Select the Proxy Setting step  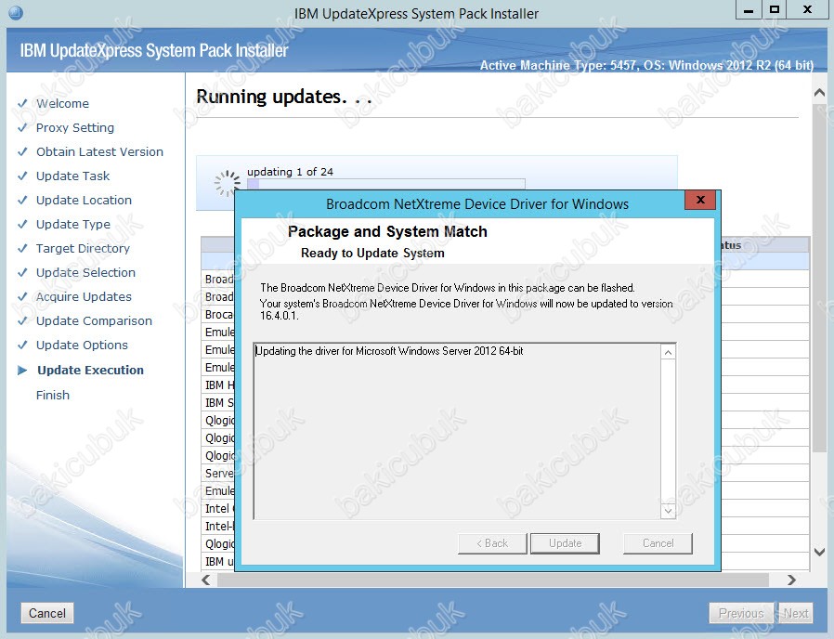pyautogui.click(x=75, y=127)
